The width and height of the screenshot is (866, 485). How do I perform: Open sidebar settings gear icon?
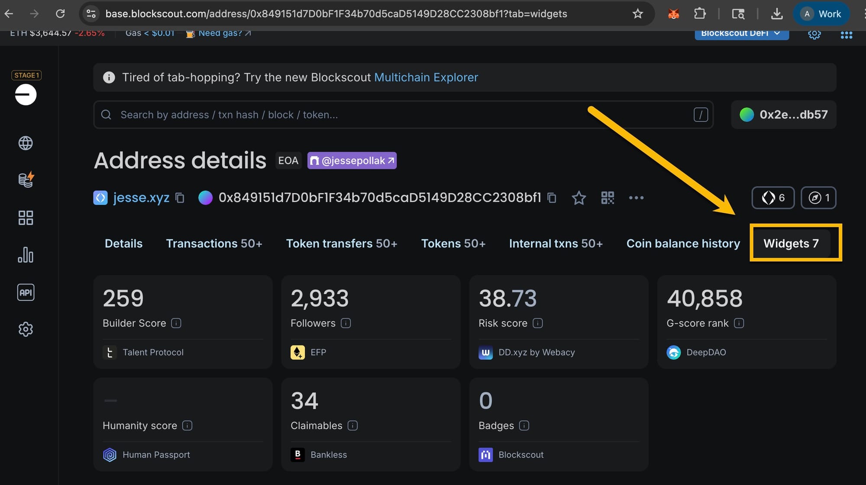(26, 329)
